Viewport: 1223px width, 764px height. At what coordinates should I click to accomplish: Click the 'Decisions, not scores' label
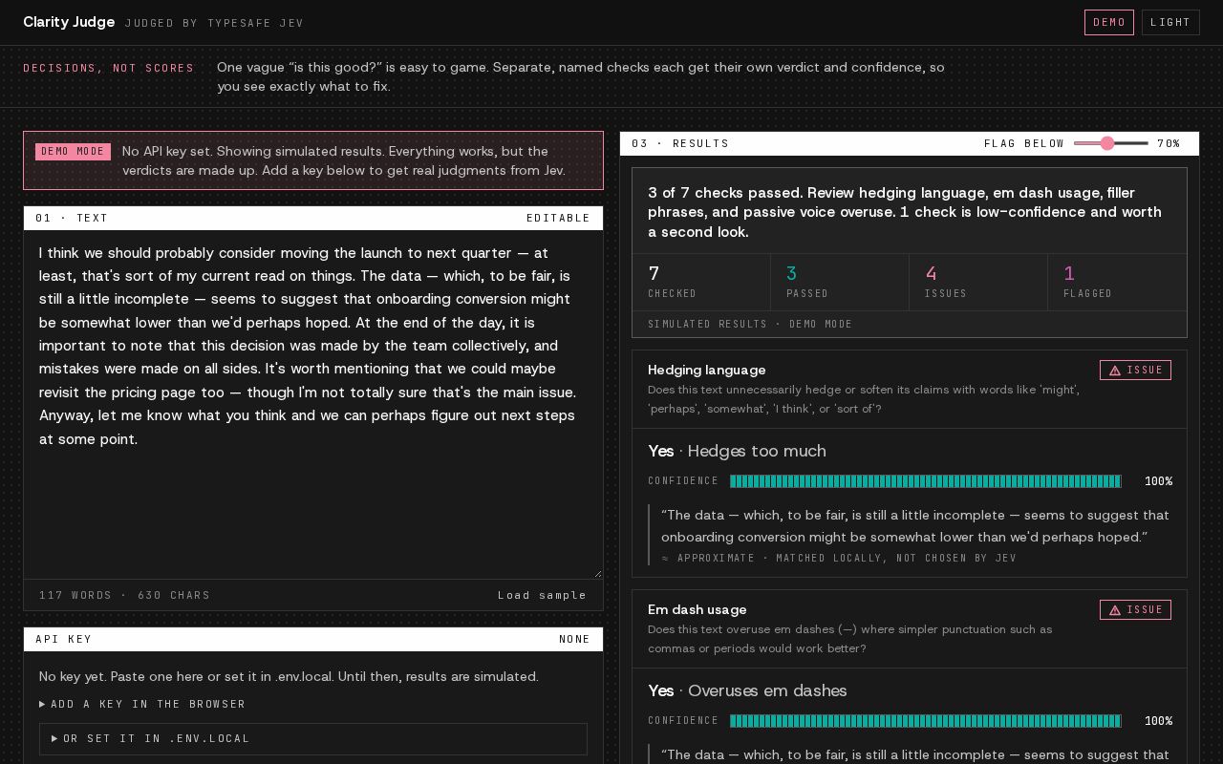(x=109, y=68)
